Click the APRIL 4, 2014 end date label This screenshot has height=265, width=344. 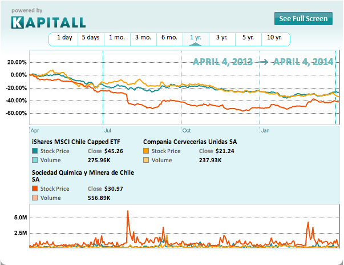click(303, 62)
